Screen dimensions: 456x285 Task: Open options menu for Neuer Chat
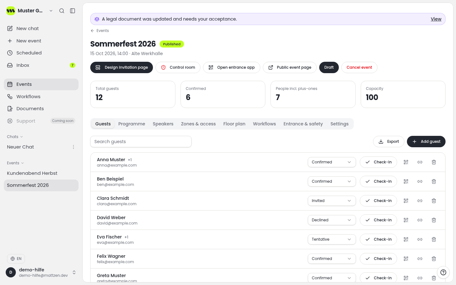73,147
